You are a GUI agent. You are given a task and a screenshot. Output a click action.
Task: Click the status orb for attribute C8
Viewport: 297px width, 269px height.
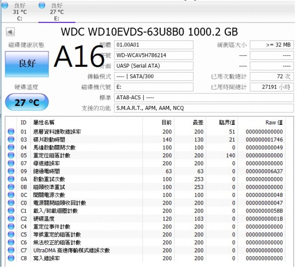(x=11, y=258)
